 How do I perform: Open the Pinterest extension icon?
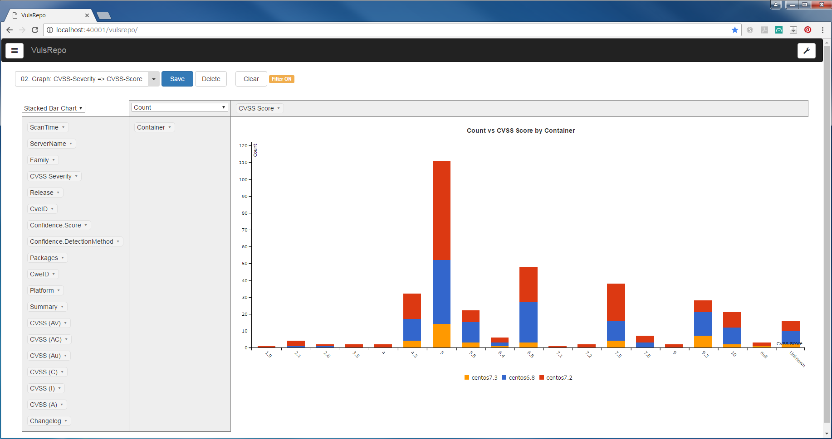point(808,30)
